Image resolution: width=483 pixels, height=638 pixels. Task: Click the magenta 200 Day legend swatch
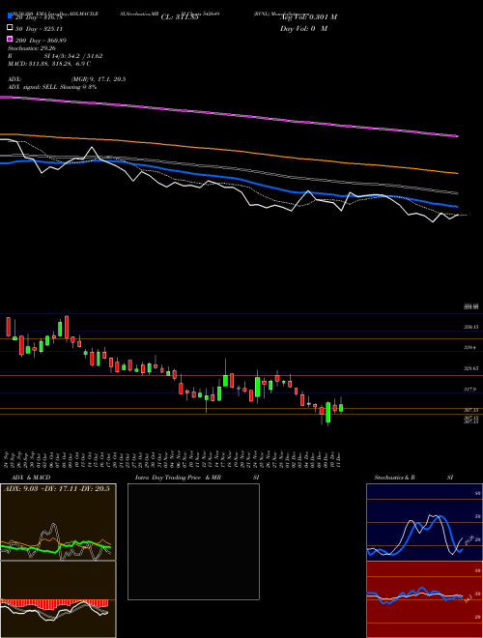pos(11,40)
